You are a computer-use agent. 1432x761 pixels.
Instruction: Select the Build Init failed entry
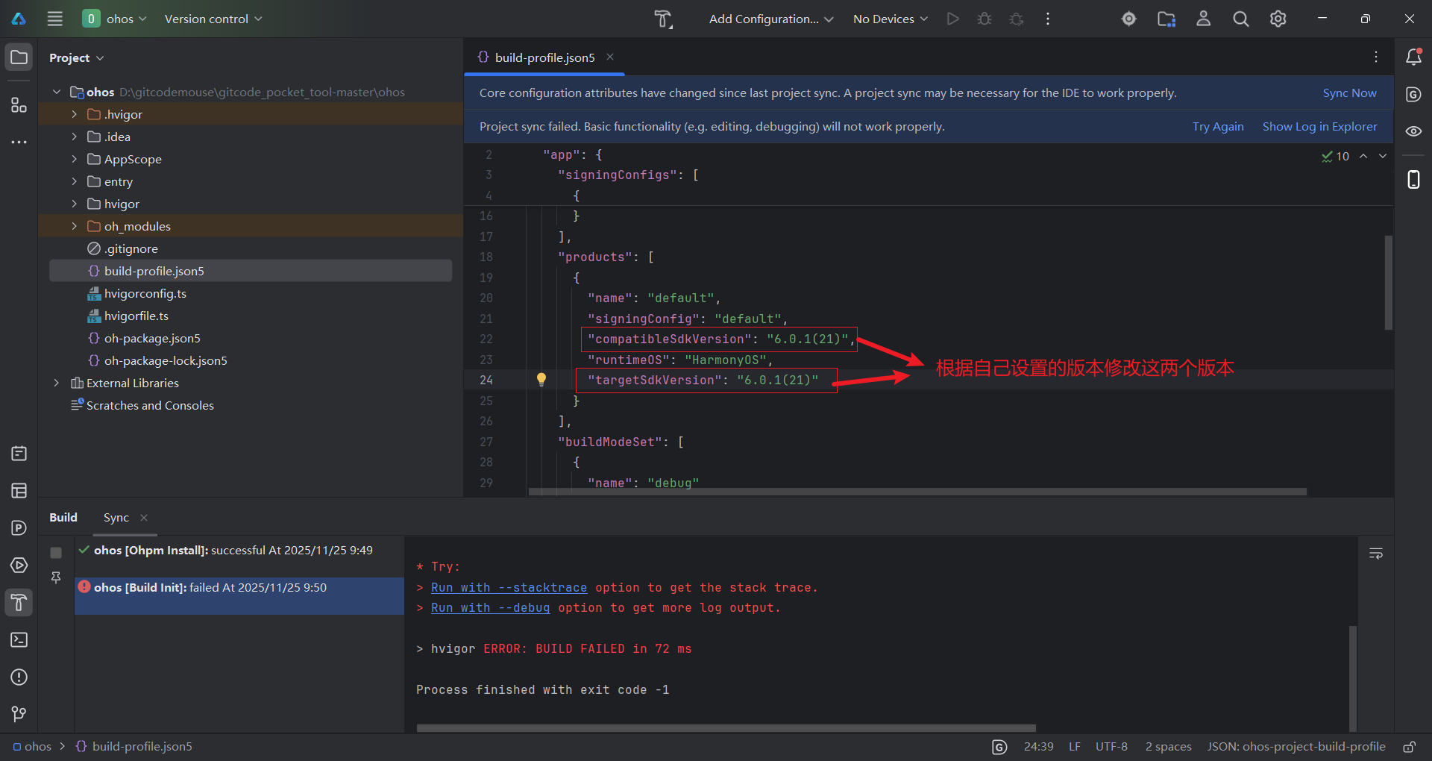pos(239,595)
